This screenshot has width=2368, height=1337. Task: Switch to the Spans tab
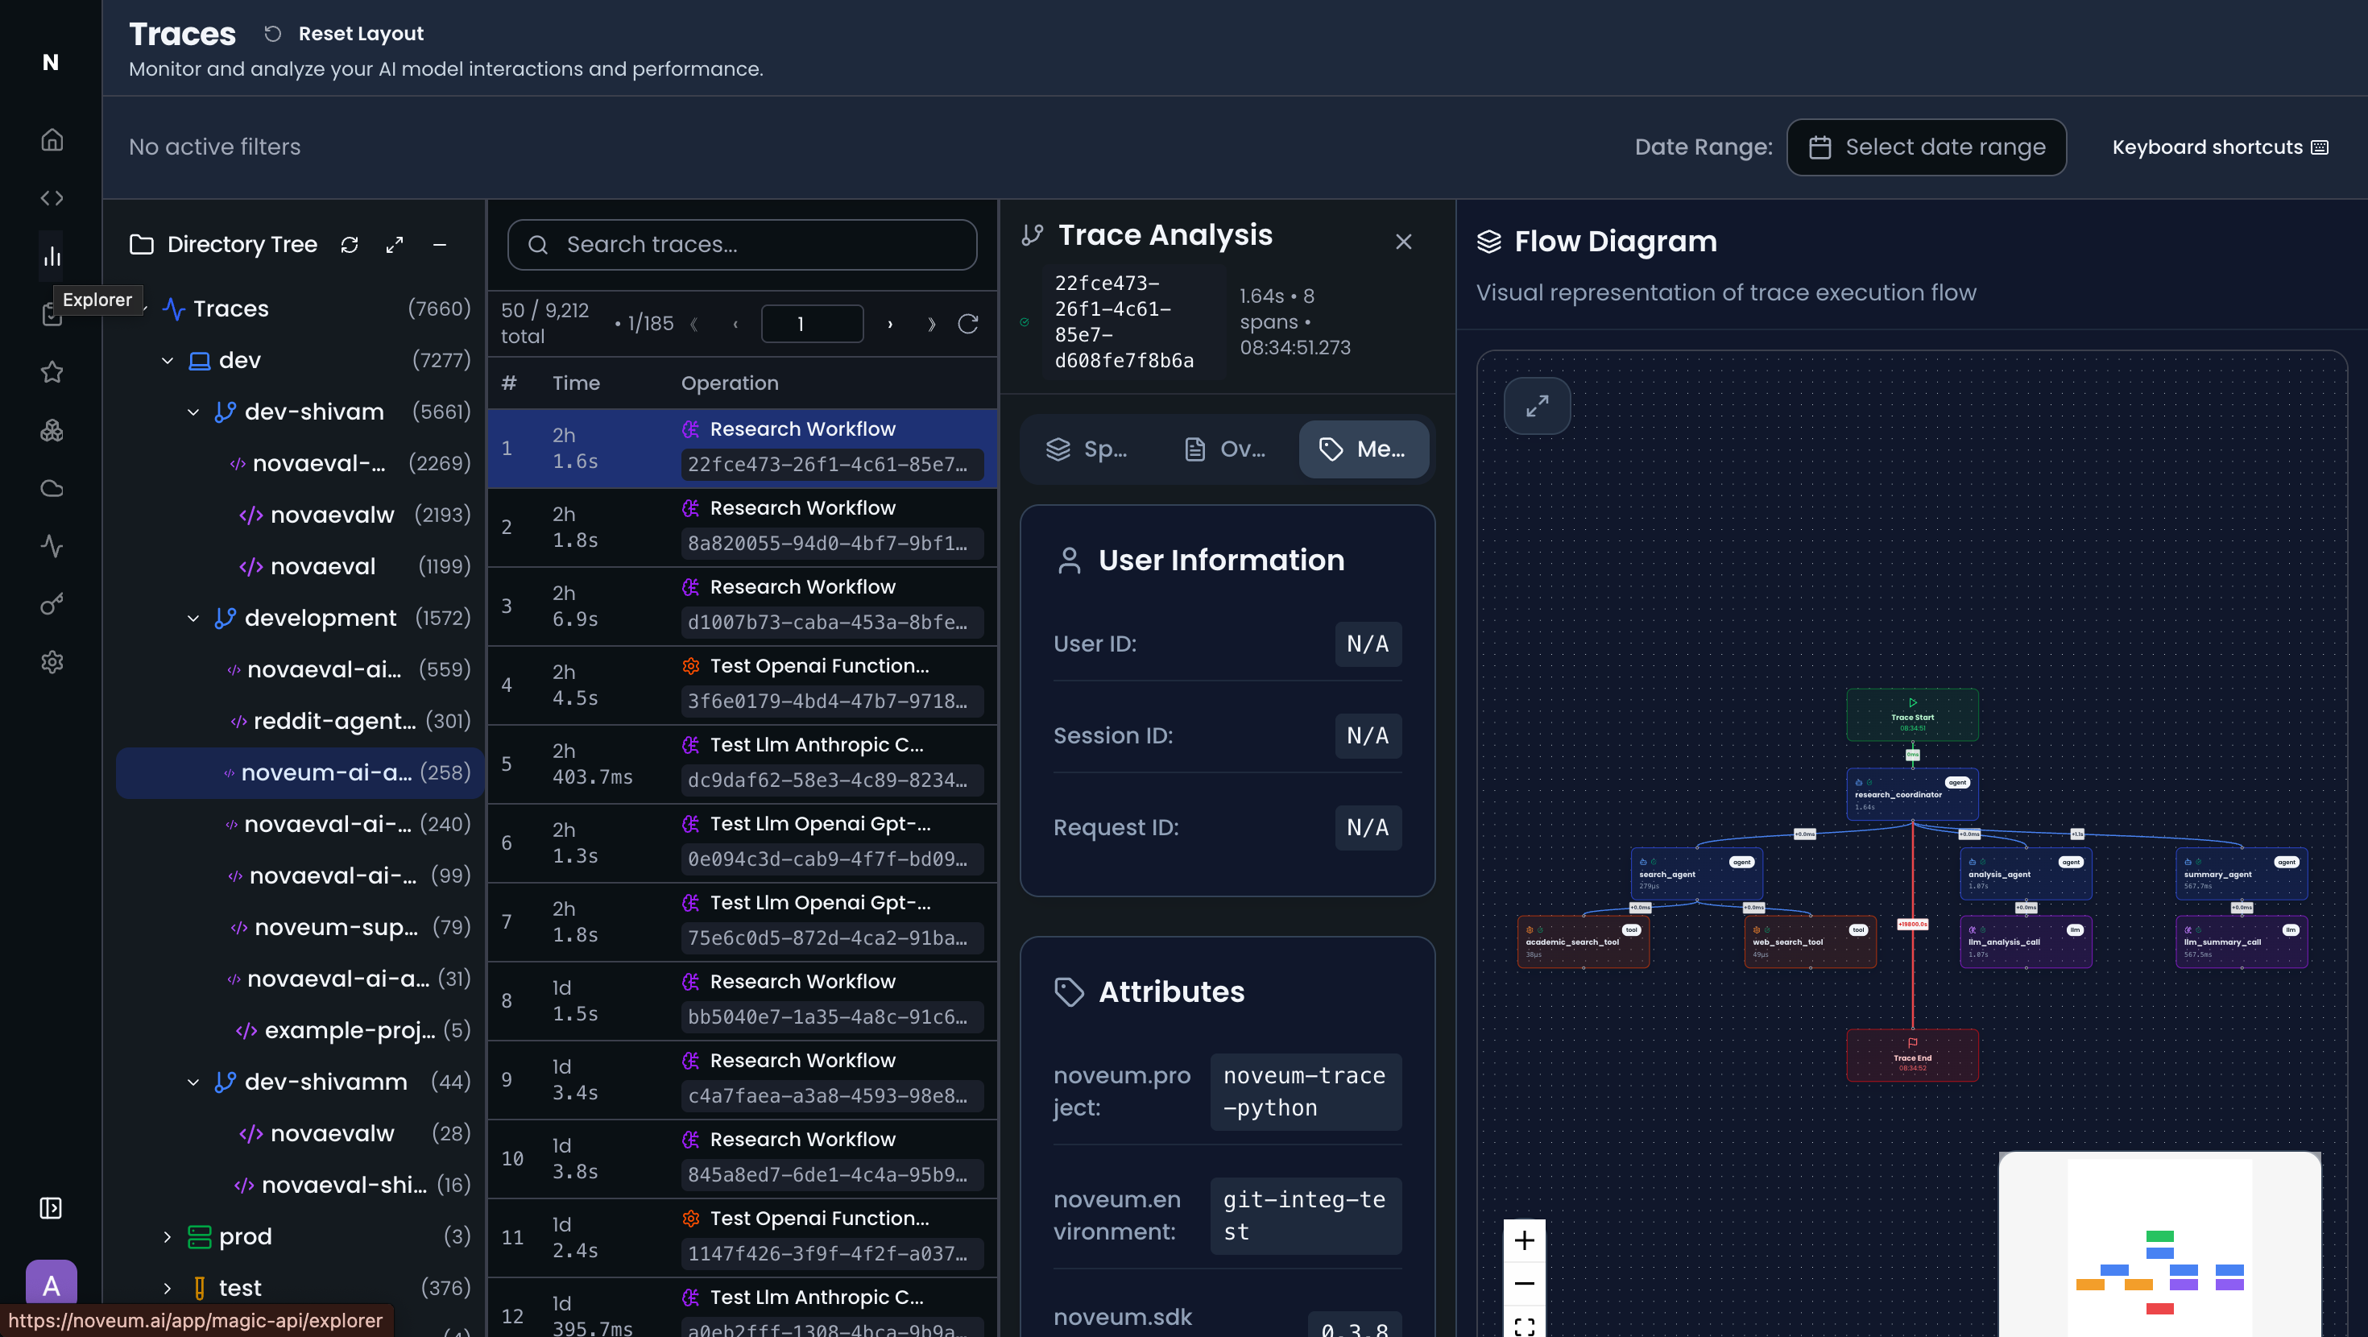point(1087,449)
